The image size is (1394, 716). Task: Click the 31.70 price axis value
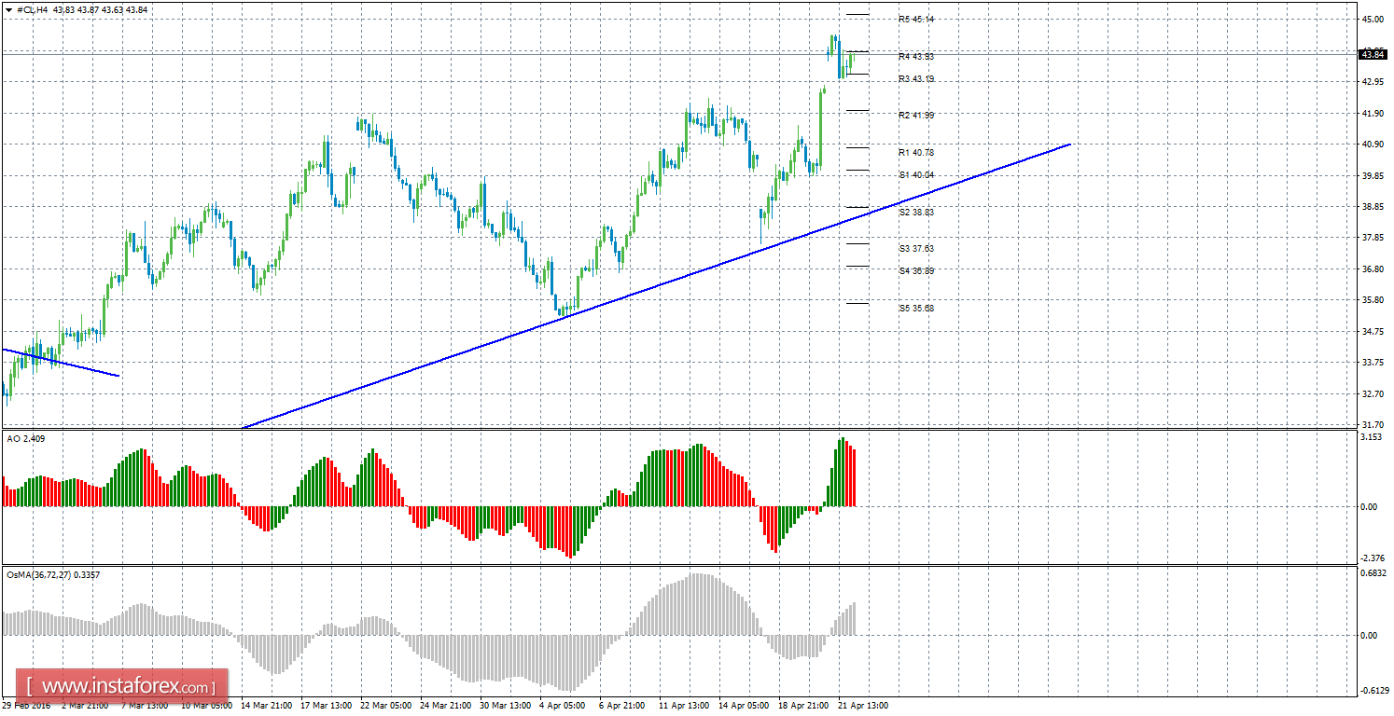click(x=1373, y=425)
